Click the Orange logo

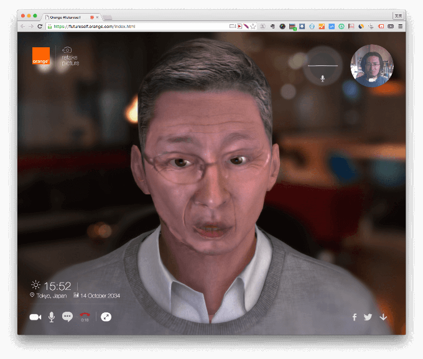coord(41,56)
